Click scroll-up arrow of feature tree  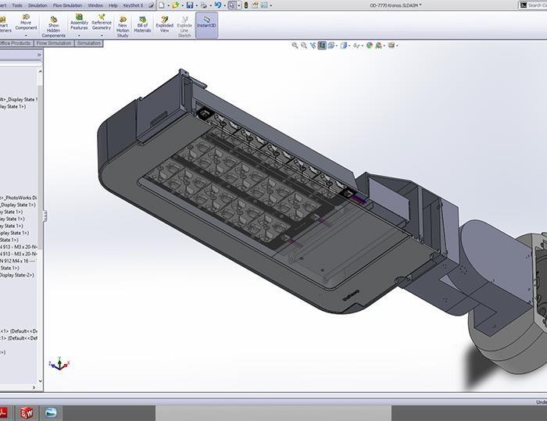click(x=40, y=72)
